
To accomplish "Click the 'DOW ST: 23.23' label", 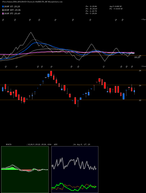I will pyautogui.click(x=12, y=6).
